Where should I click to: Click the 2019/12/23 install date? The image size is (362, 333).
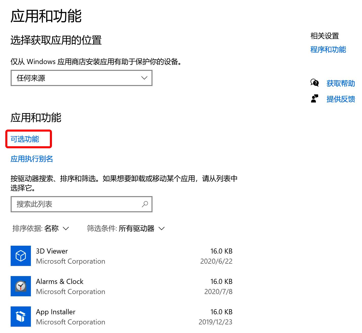216,322
